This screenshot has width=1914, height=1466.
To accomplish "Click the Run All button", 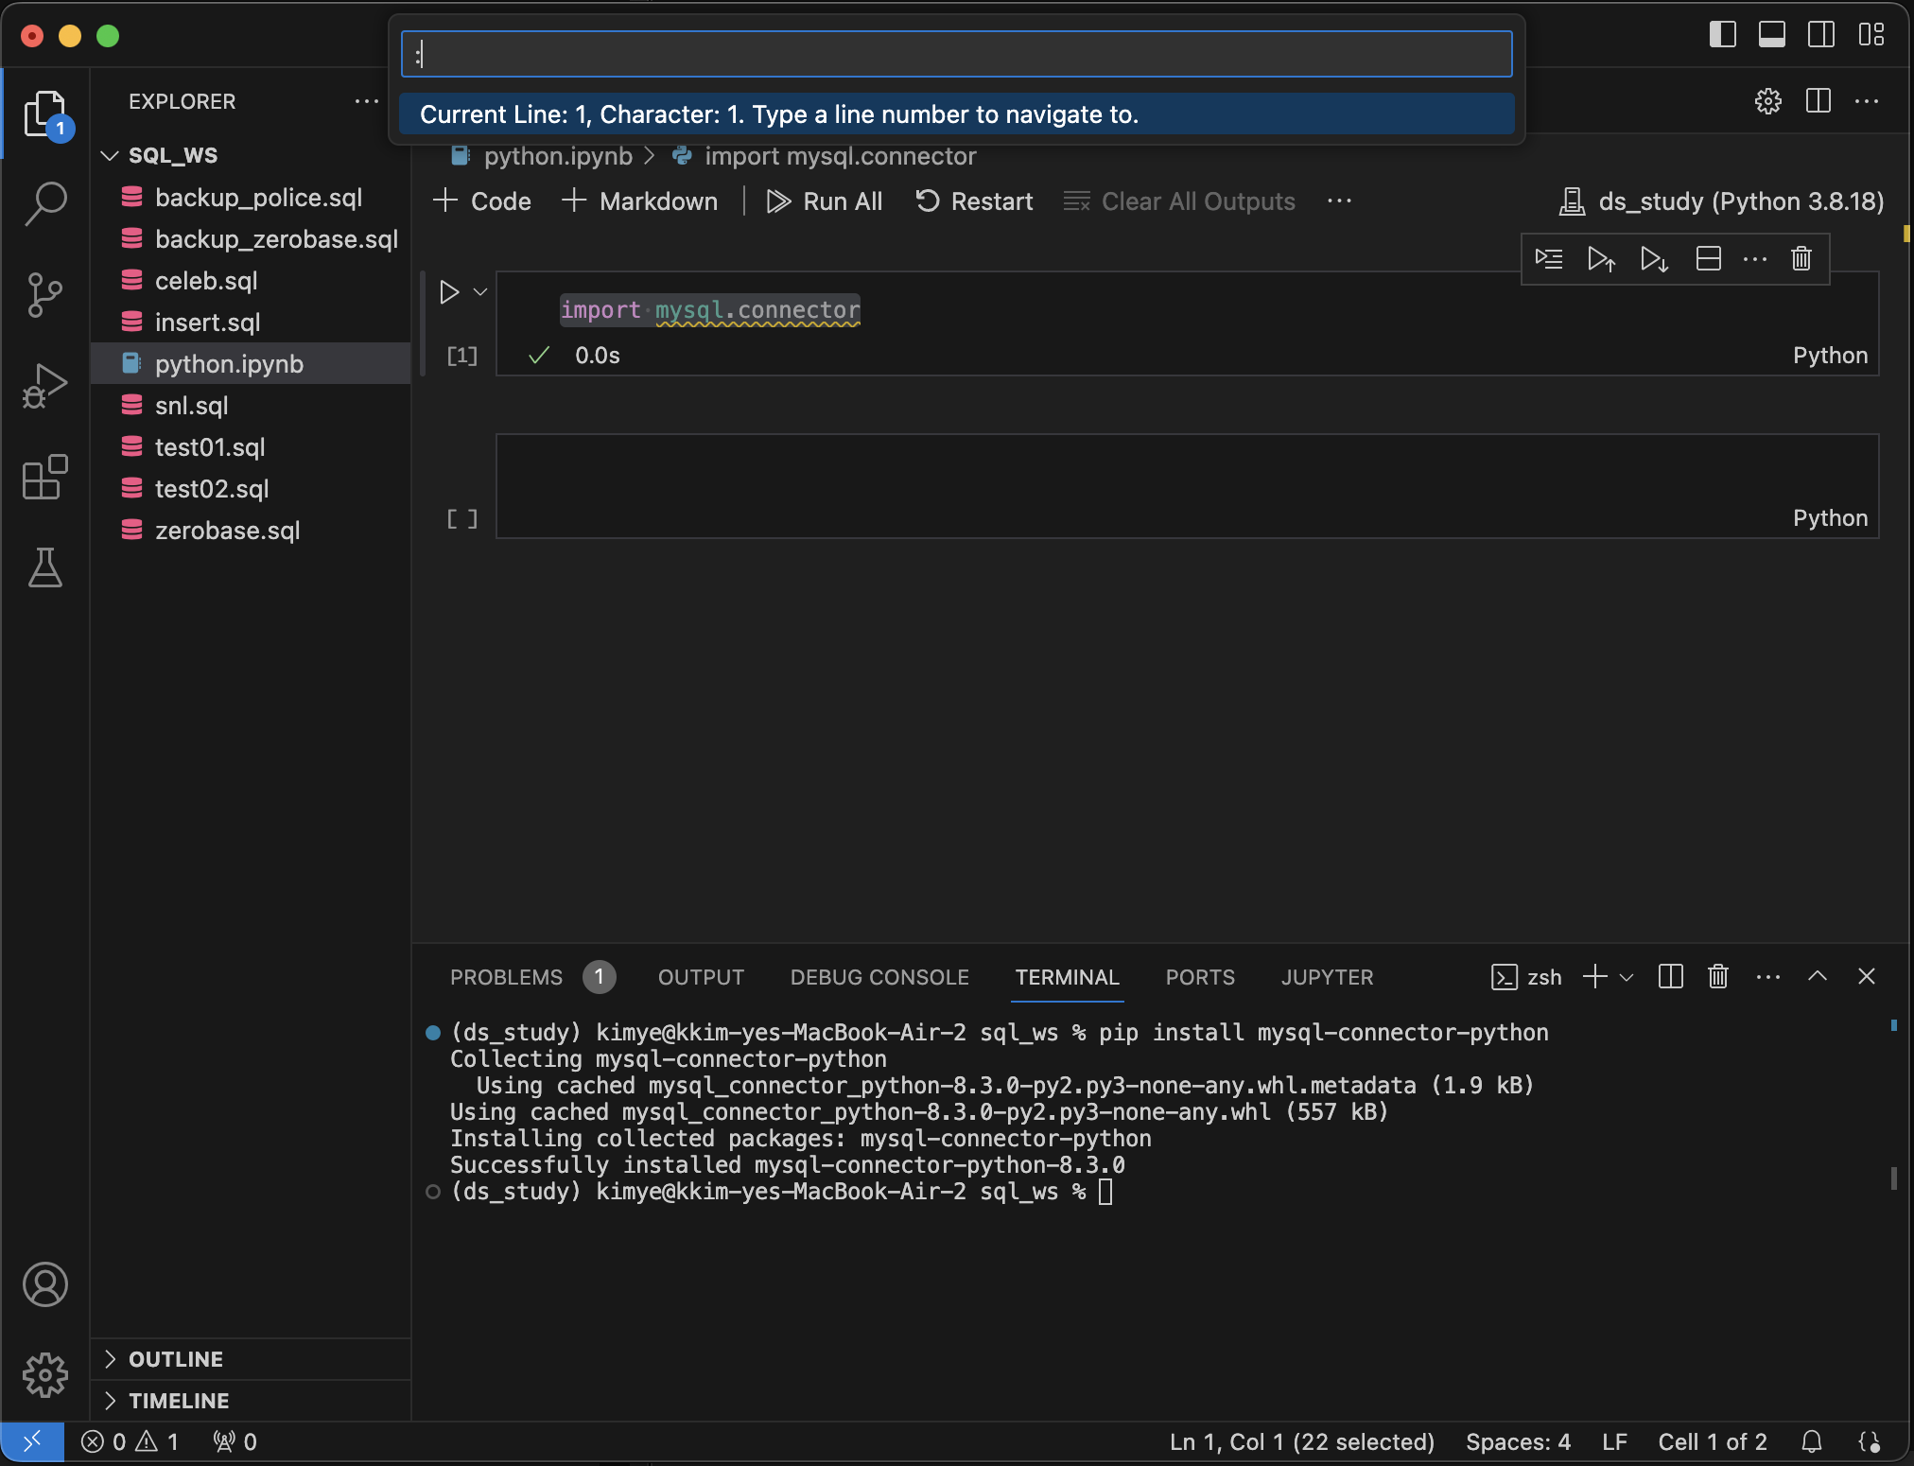I will (x=825, y=201).
